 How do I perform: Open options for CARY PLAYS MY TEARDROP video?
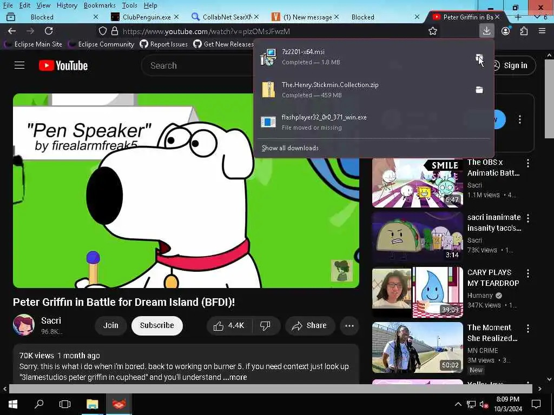528,273
